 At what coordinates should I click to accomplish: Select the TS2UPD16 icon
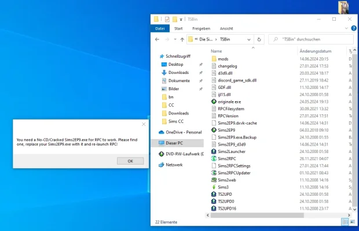pos(214,208)
